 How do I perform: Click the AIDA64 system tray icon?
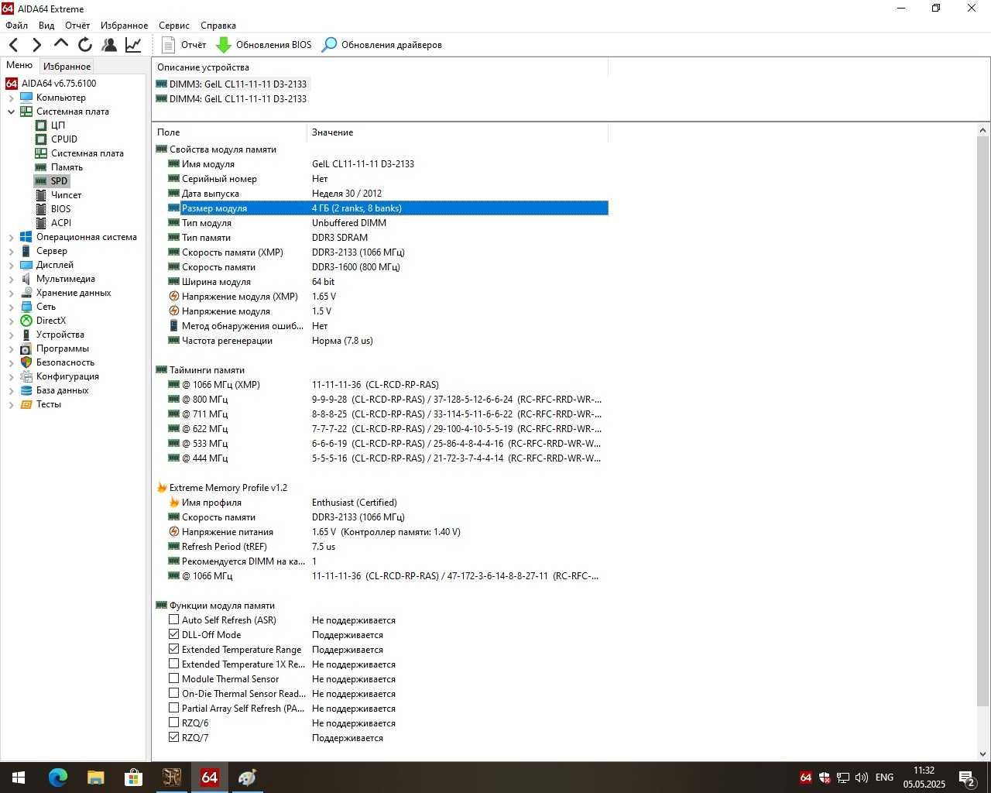pyautogui.click(x=805, y=777)
